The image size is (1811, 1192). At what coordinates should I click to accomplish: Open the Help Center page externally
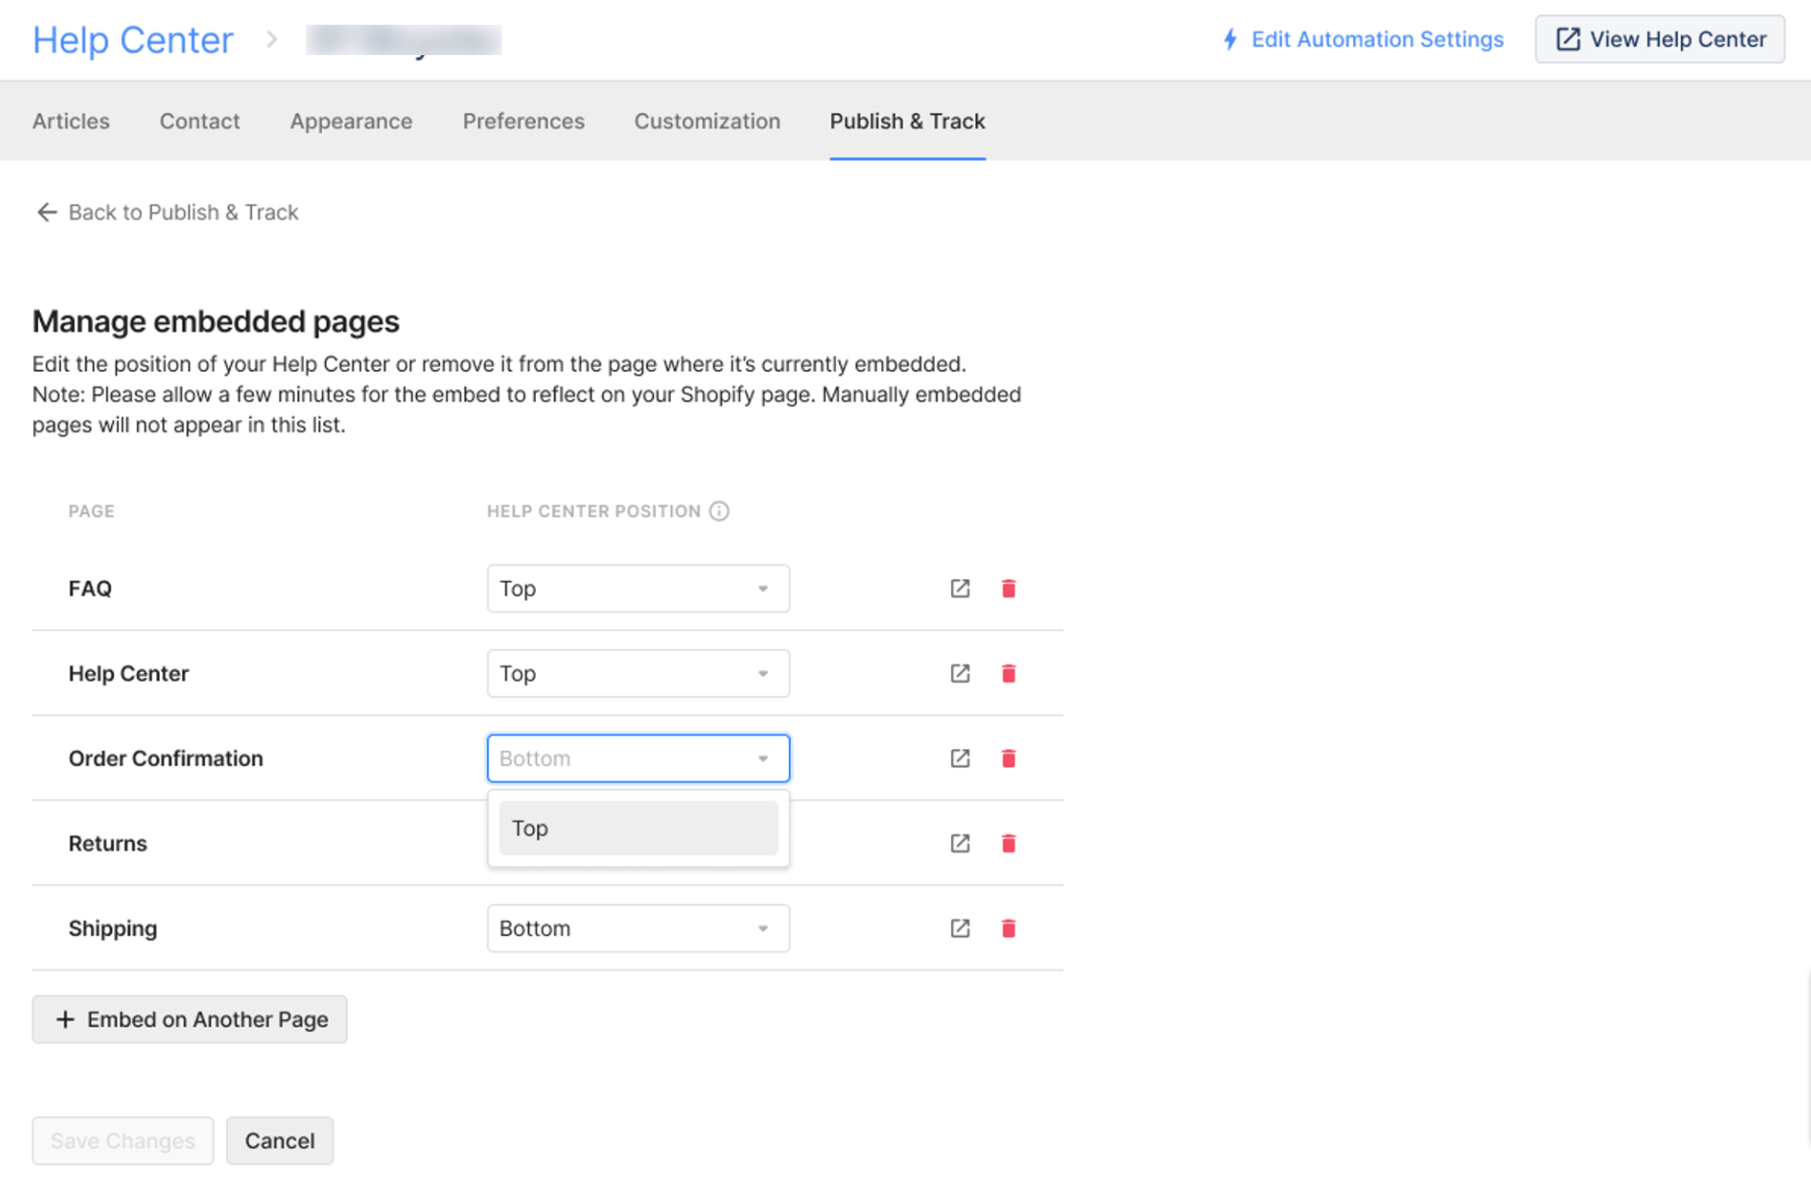click(x=959, y=673)
